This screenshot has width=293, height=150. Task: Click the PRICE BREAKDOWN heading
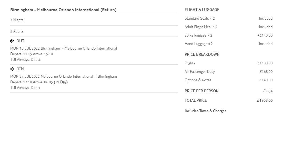202,54
